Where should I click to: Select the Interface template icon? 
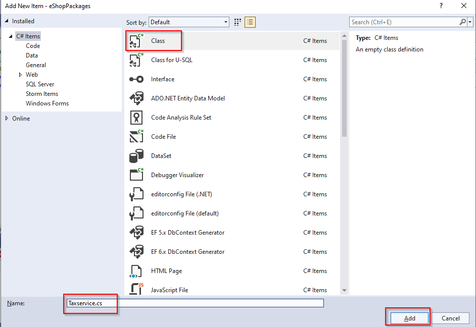(136, 79)
